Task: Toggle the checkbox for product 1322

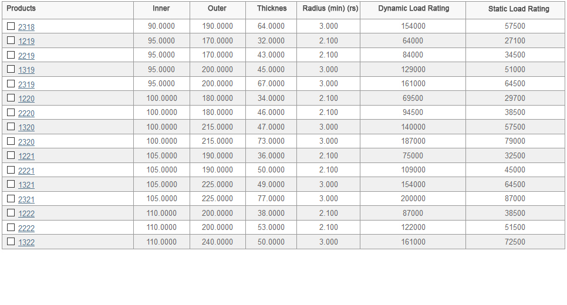Action: point(11,242)
